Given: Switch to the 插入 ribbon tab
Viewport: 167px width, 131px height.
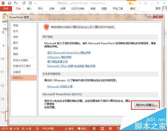Looking at the screenshot, I should [x=29, y=8].
